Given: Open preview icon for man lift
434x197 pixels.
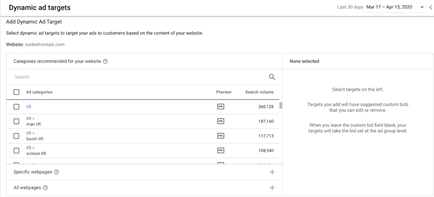Looking at the screenshot, I should (221, 121).
